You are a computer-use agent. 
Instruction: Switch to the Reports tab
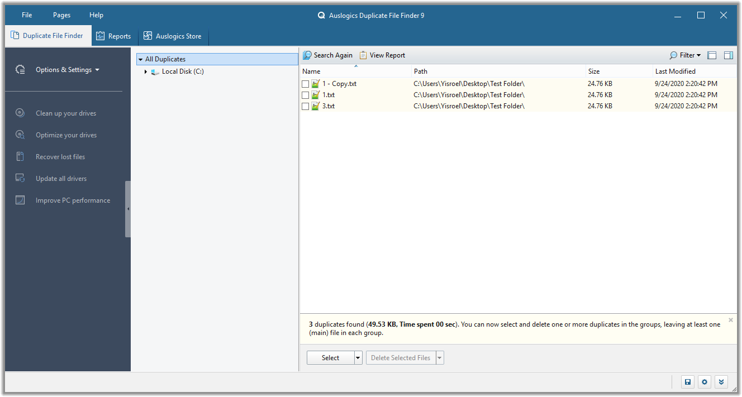pos(113,36)
